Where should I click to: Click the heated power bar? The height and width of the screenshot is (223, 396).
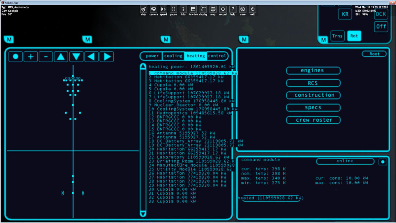tap(271, 198)
